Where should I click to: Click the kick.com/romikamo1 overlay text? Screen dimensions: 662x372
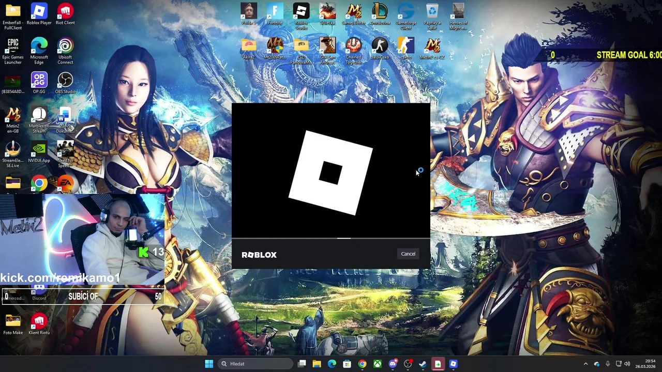(x=60, y=278)
